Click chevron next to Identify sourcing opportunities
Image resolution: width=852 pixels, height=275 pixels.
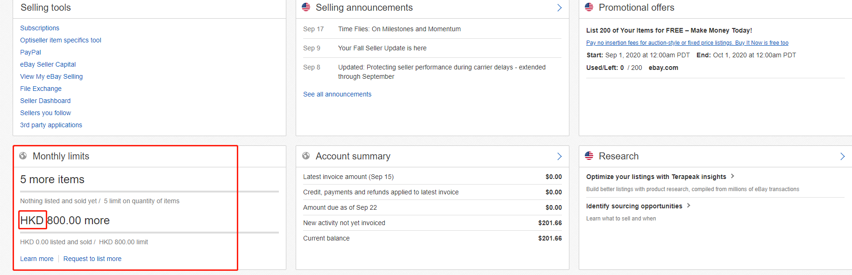[x=689, y=206]
